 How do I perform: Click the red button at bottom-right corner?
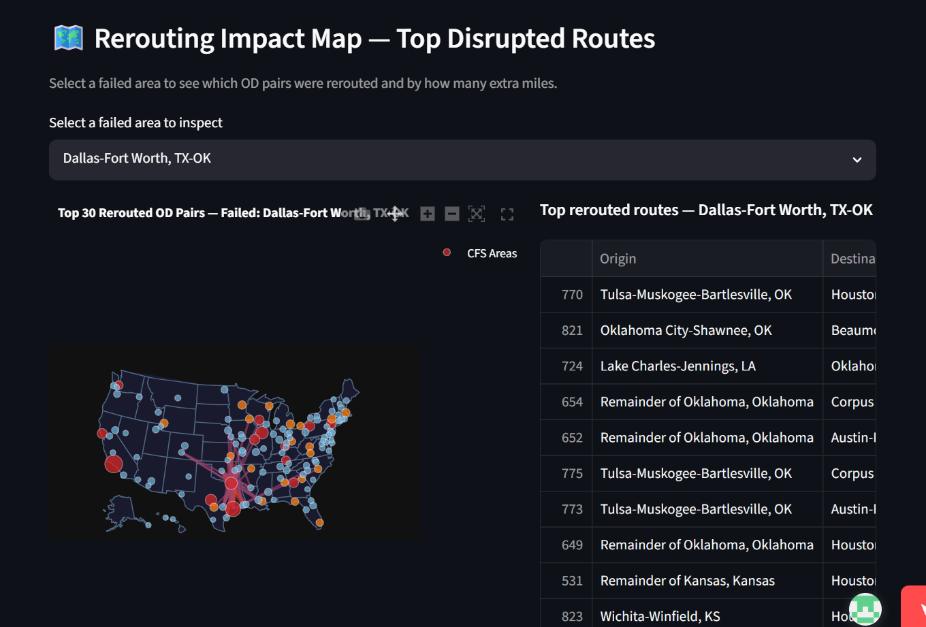pos(914,606)
